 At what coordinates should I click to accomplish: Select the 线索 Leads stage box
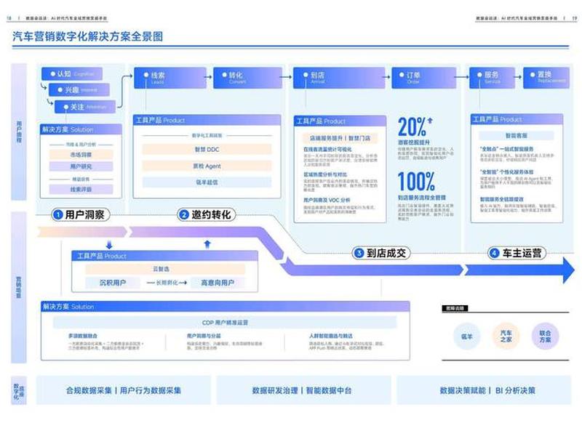coord(170,78)
